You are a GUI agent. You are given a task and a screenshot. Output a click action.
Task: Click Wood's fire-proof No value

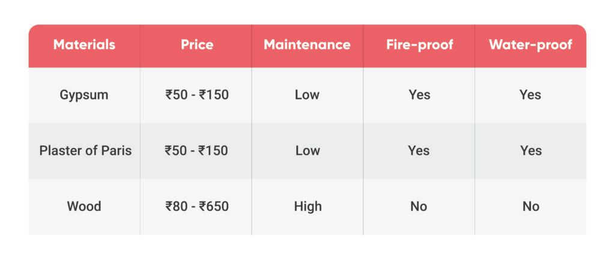(x=419, y=206)
